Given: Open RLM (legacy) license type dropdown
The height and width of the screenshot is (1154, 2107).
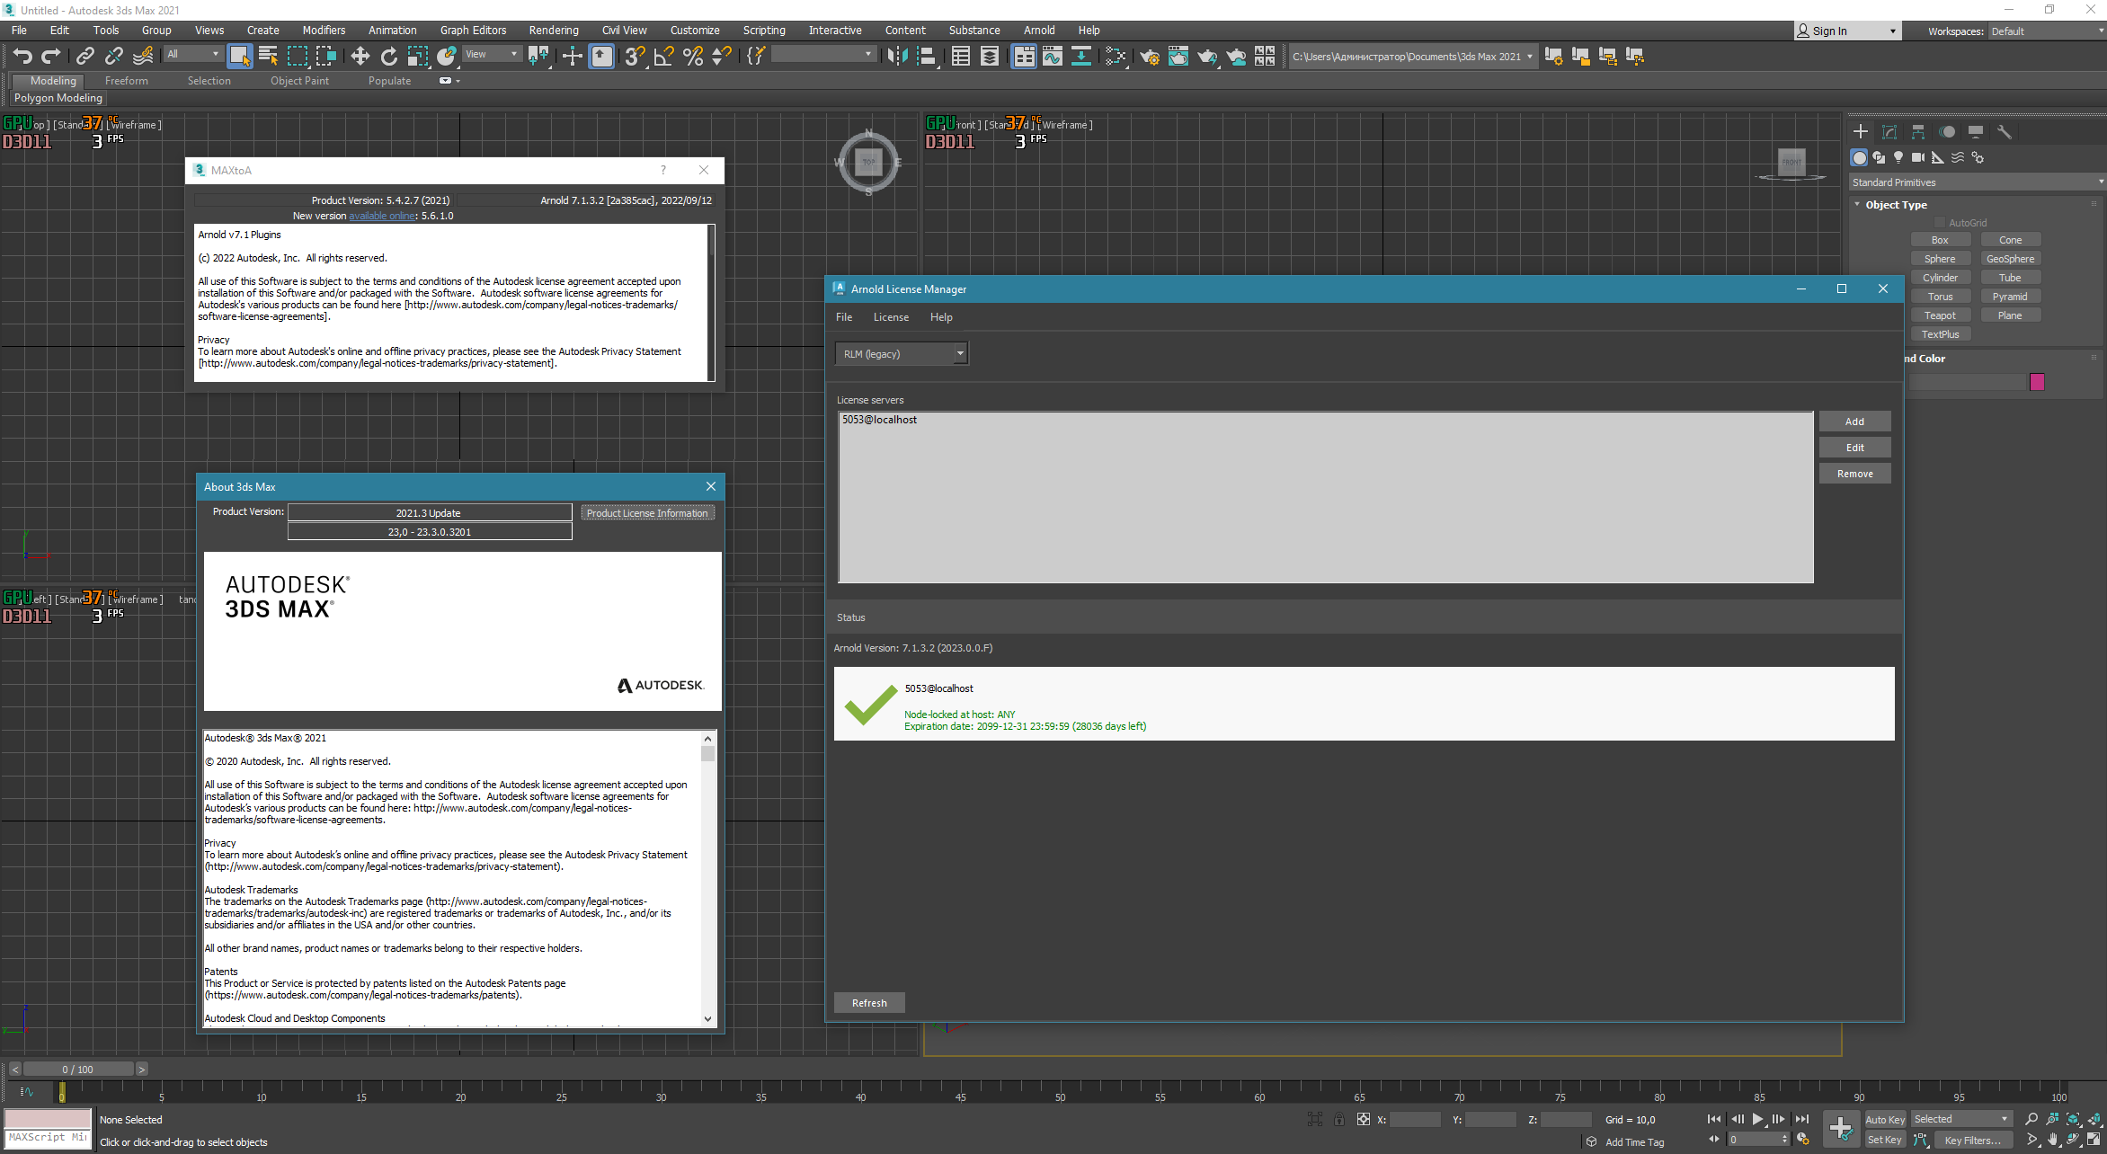Looking at the screenshot, I should (x=902, y=353).
